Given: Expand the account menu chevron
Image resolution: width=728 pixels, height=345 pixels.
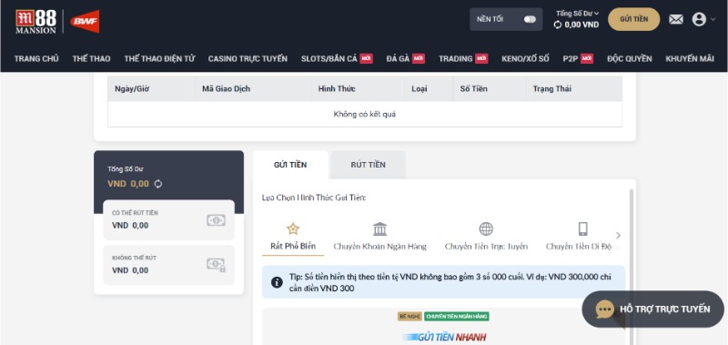Looking at the screenshot, I should pos(713,19).
